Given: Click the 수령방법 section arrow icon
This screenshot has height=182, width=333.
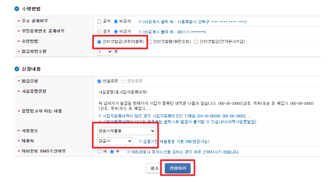Looking at the screenshot, I should (x=17, y=9).
